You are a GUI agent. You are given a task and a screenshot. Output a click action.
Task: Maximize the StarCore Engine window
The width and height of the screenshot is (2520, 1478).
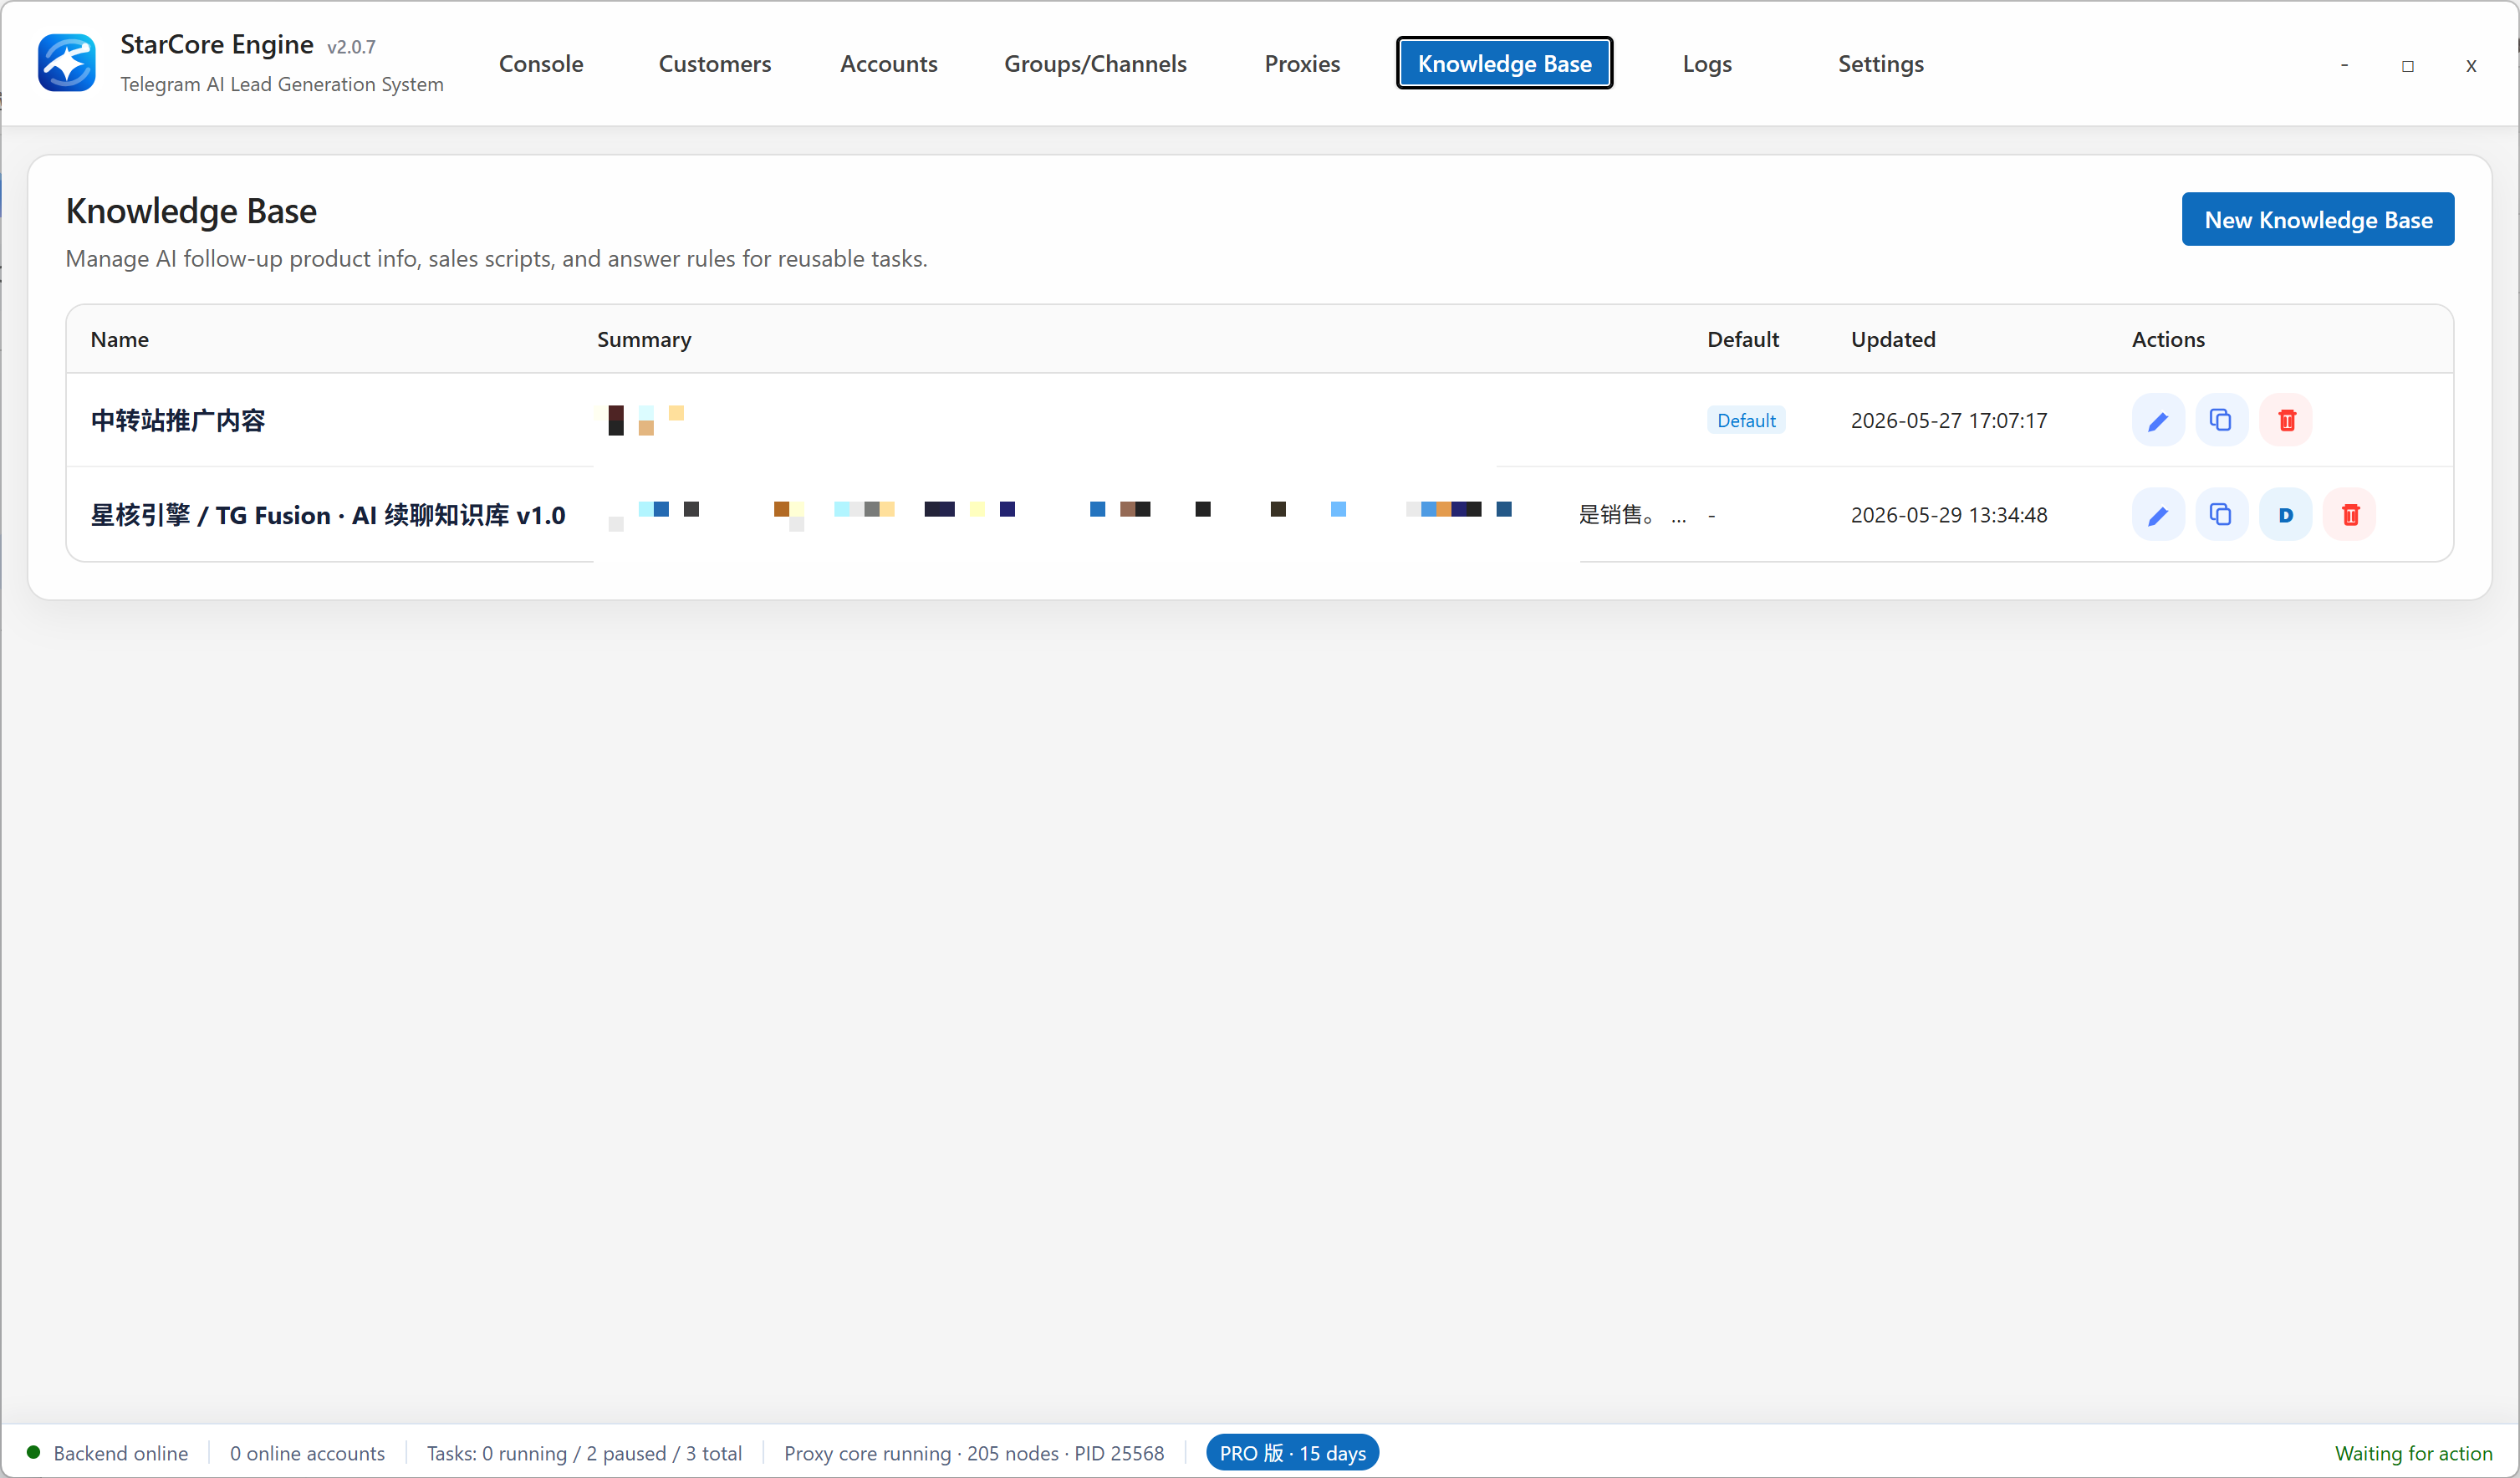point(2407,65)
